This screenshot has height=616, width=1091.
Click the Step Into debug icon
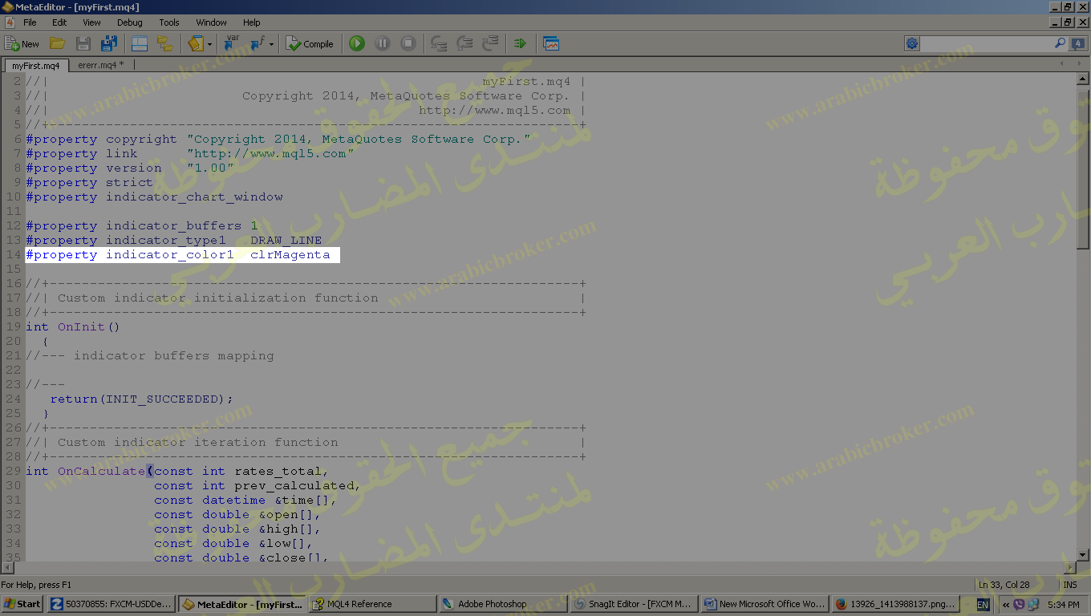pos(438,44)
